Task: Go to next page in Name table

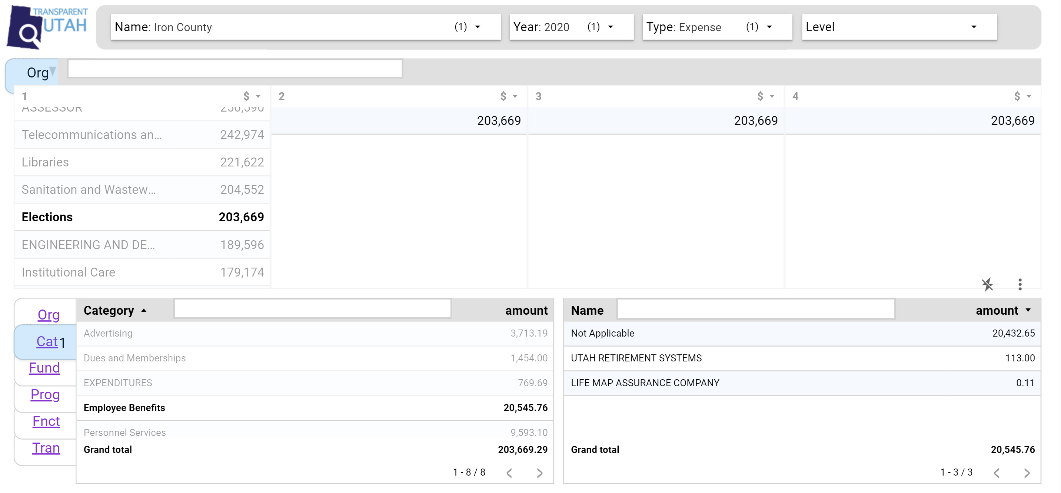Action: point(1027,473)
